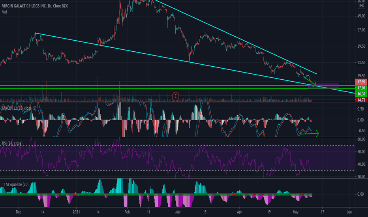Image resolution: width=368 pixels, height=217 pixels.
Task: Click the 19.50 price axis value
Action: [x=361, y=76]
